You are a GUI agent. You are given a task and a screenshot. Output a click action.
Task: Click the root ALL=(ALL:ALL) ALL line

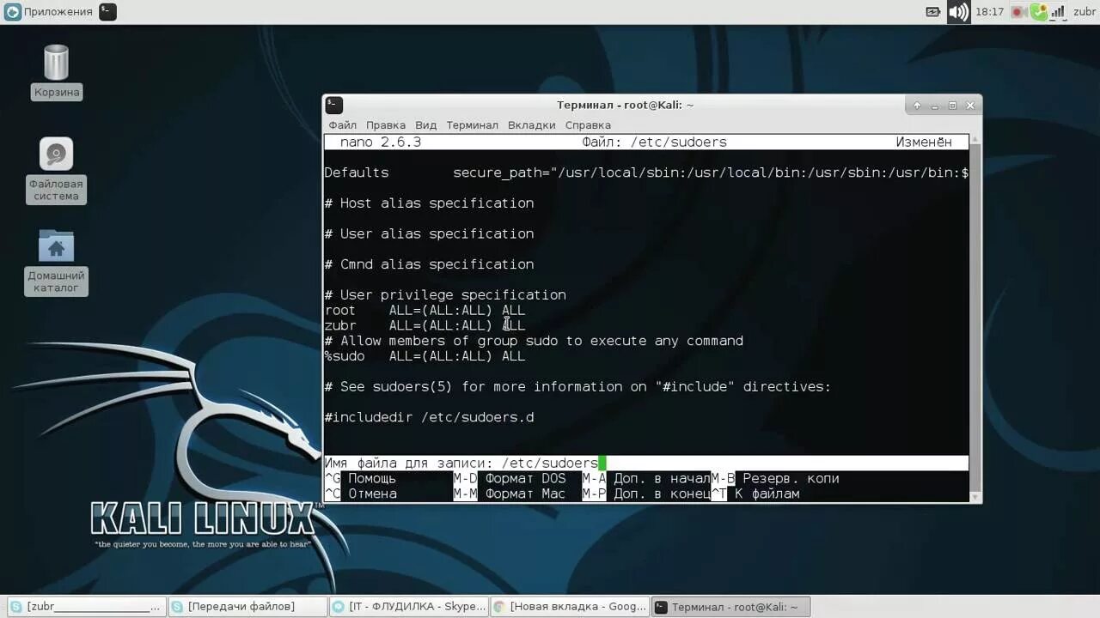425,311
